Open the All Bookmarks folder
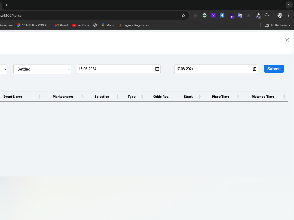Image resolution: width=294 pixels, height=220 pixels. point(278,25)
